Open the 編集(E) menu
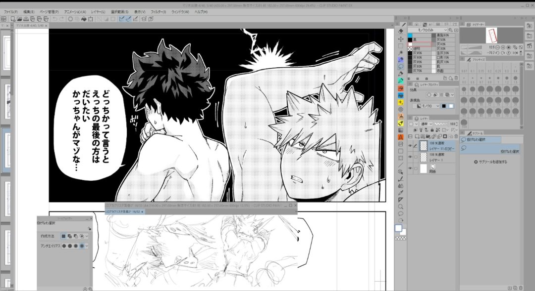Screen dimensions: 535x291 (x=29, y=12)
